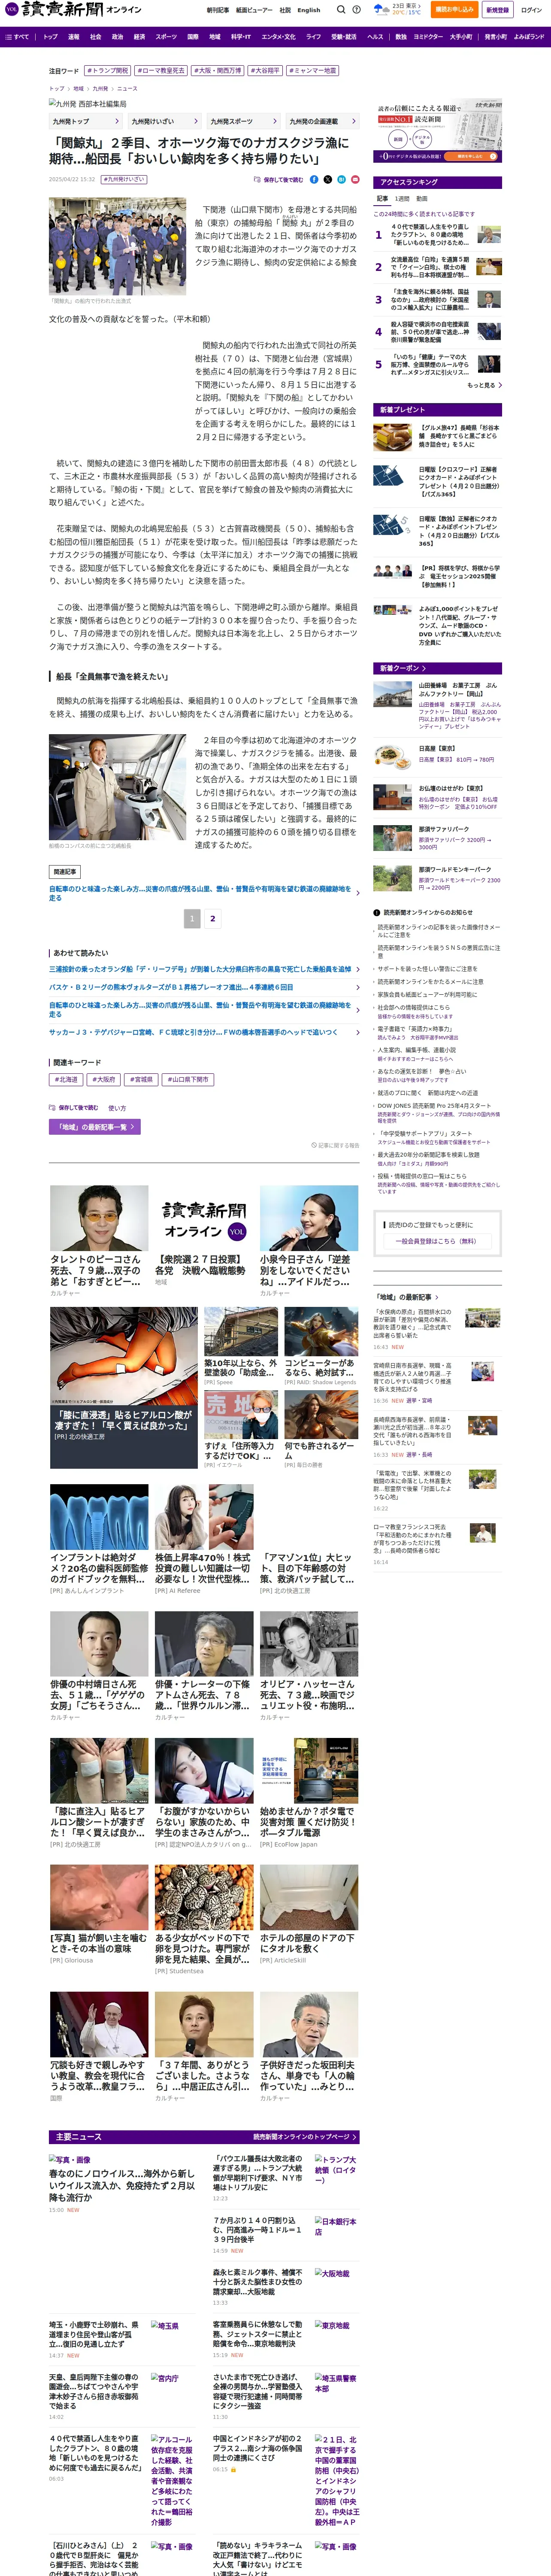Share article on X icon
Image resolution: width=551 pixels, height=2576 pixels.
click(327, 180)
